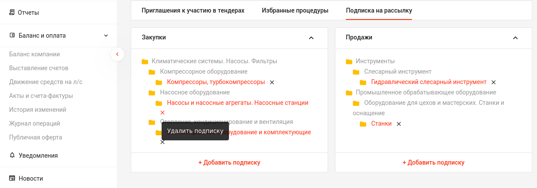The image size is (537, 188).
Task: Open Журнал операций page
Action: click(x=35, y=123)
